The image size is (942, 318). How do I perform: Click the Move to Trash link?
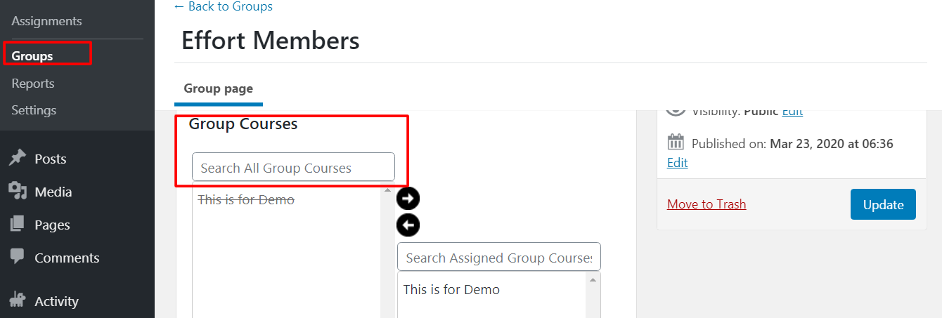(706, 204)
